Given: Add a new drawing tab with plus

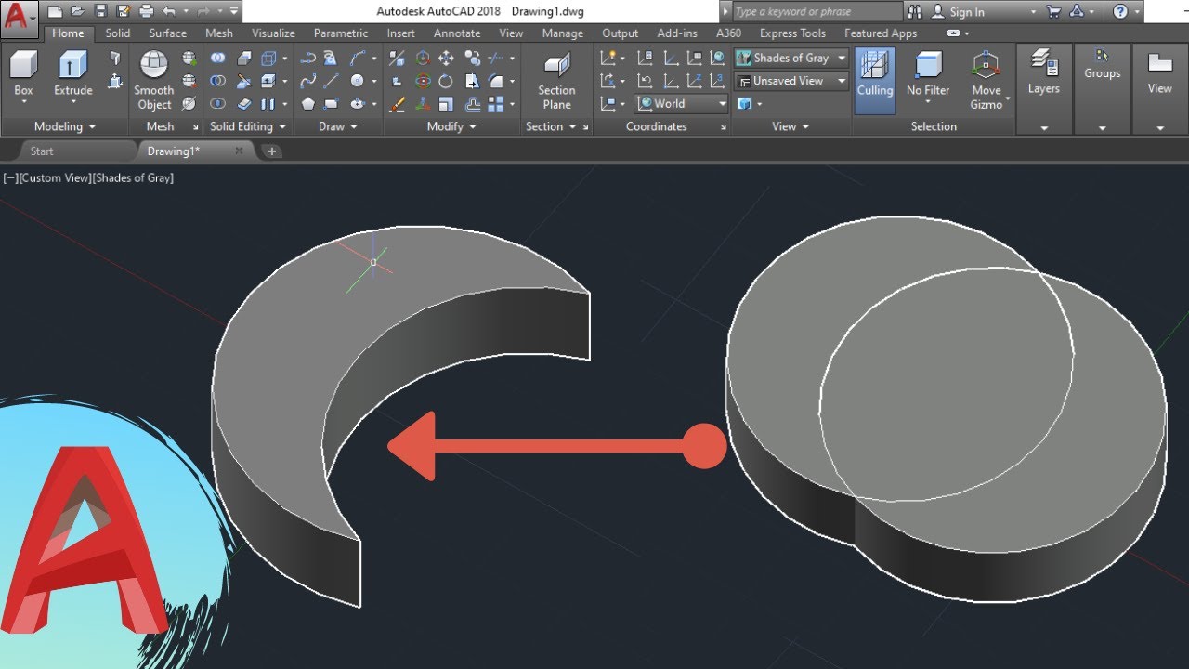Looking at the screenshot, I should [271, 151].
